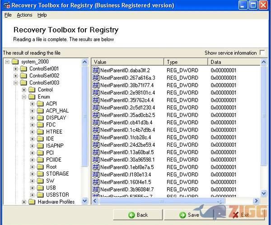Image resolution: width=271 pixels, height=225 pixels.
Task: Select the Root folder icon
Action: (x=40, y=166)
